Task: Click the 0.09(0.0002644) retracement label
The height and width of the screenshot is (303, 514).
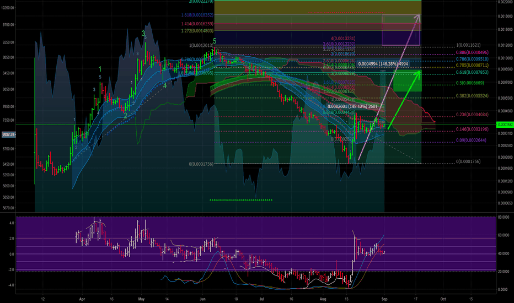Action: coord(471,140)
